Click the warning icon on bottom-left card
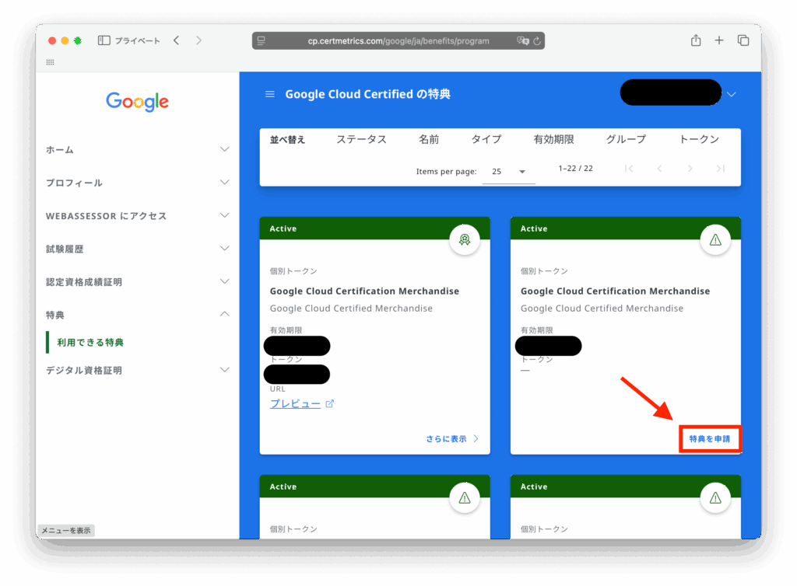The image size is (797, 586). click(x=465, y=497)
